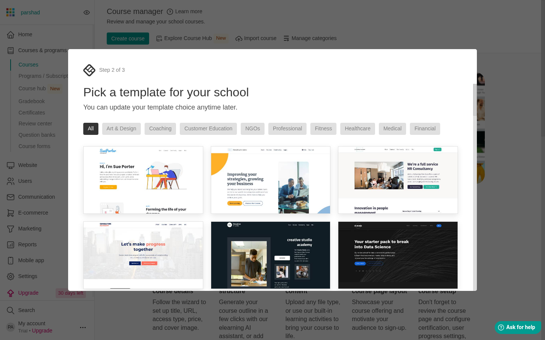545x340 pixels.
Task: Click the E-commerce cart icon
Action: [11, 213]
